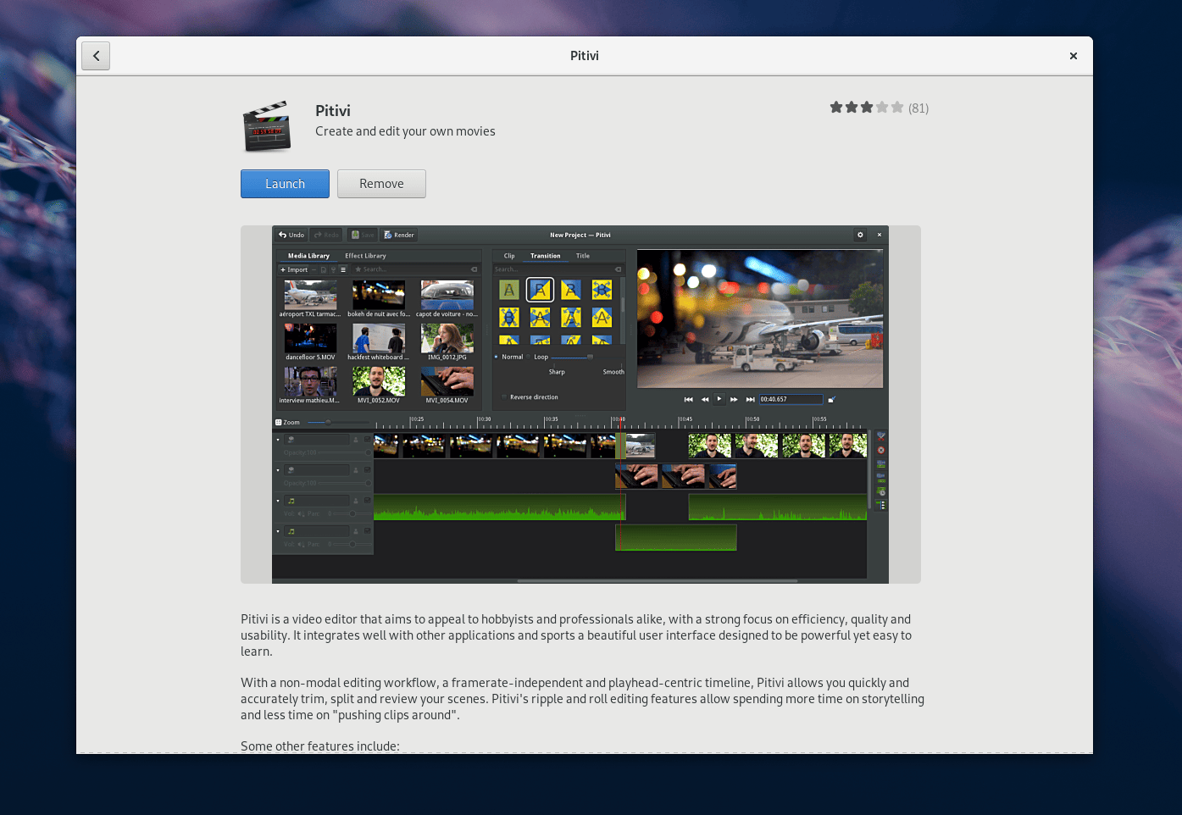Screen dimensions: 1182x815
Task: Click the Undo arrow in the Pitivi screenshot
Action: click(x=283, y=235)
